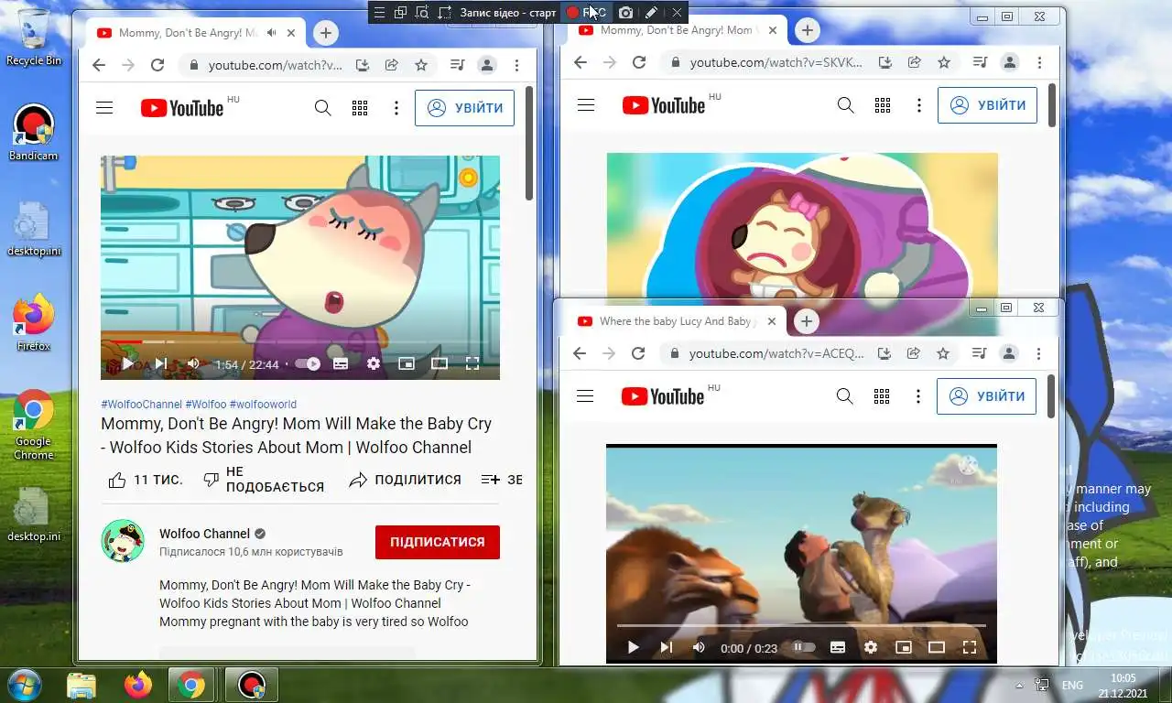This screenshot has width=1172, height=703.
Task: Open settings gear in the 0:23 video player
Action: (x=871, y=647)
